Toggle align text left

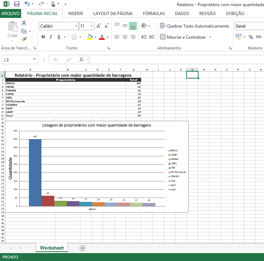coord(117,37)
